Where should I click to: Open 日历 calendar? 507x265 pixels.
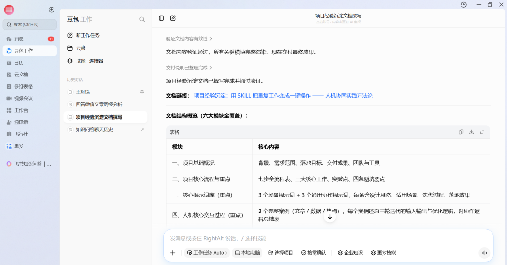click(x=30, y=63)
